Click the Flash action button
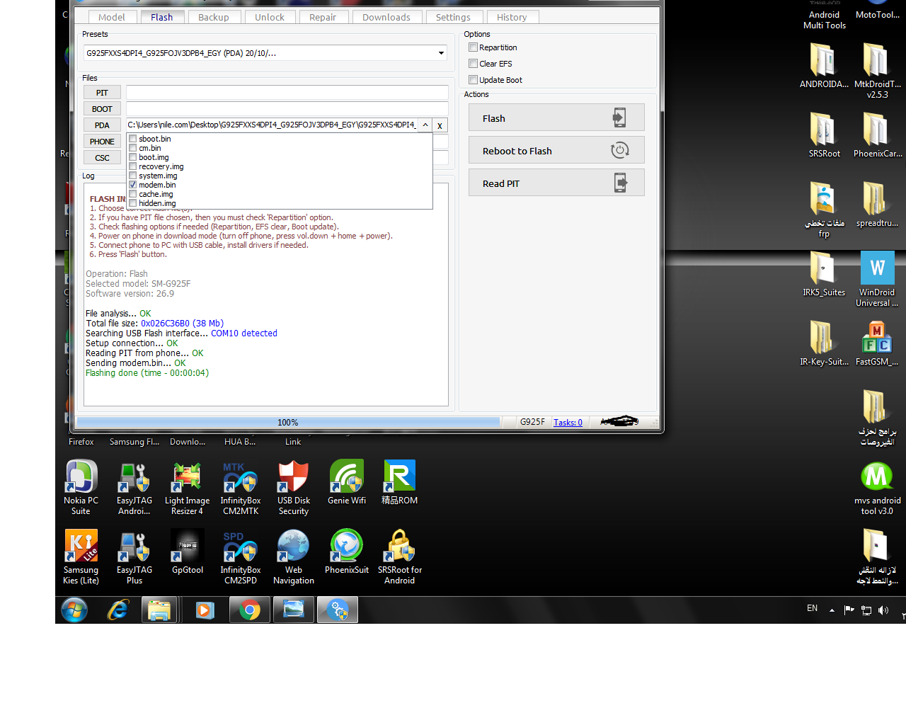This screenshot has width=906, height=725. coord(556,118)
